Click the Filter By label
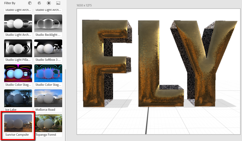 pos(10,3)
